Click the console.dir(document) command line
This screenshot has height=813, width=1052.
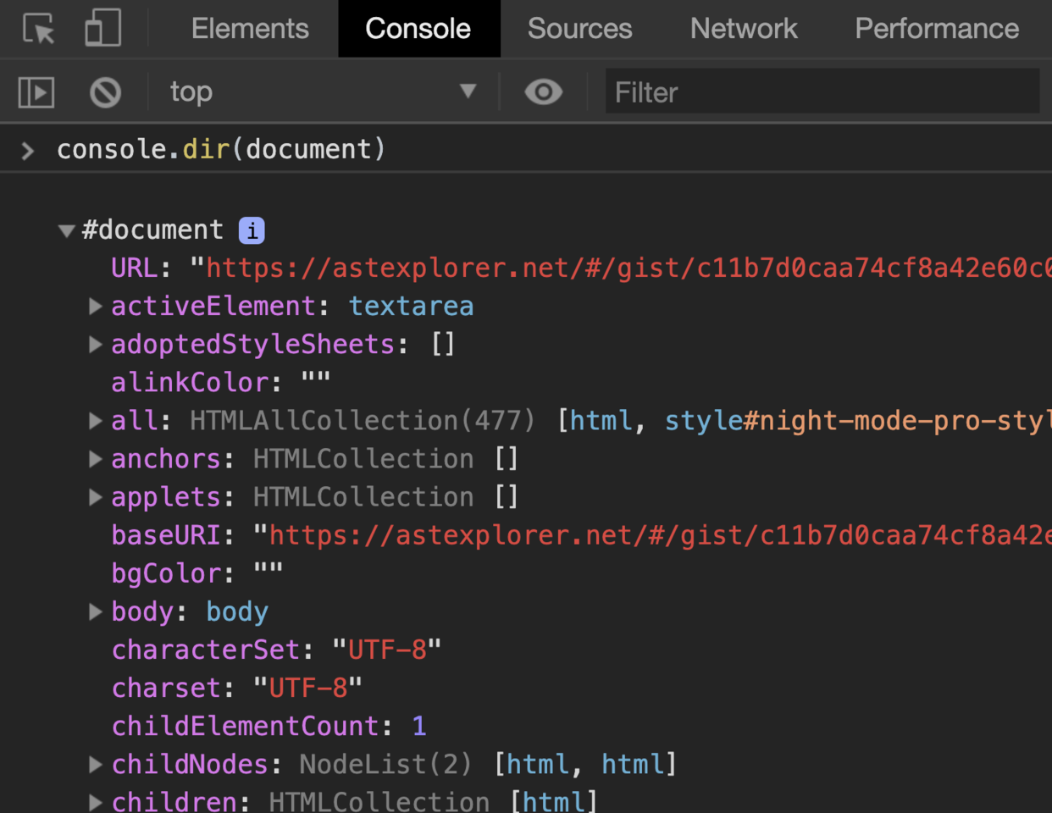tap(221, 149)
